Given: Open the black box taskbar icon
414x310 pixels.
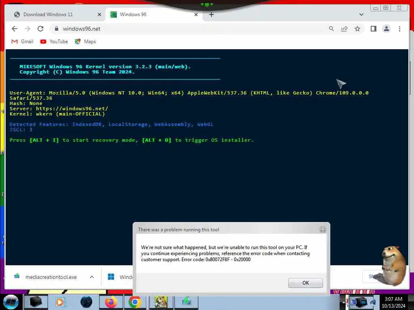Looking at the screenshot, I should pos(36,302).
